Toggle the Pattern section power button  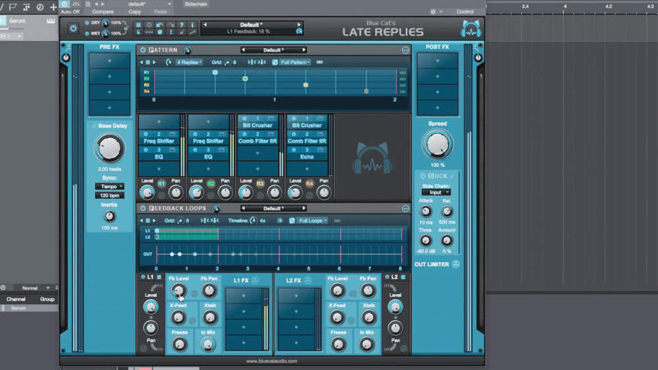point(143,50)
